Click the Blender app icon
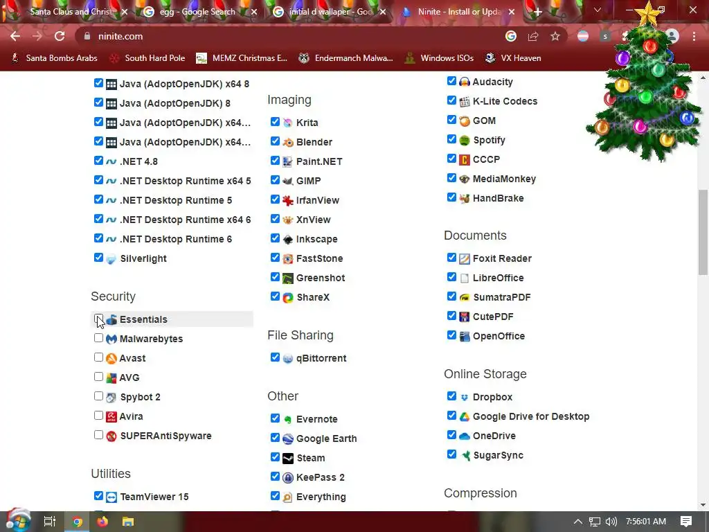The height and width of the screenshot is (532, 709). (x=287, y=142)
